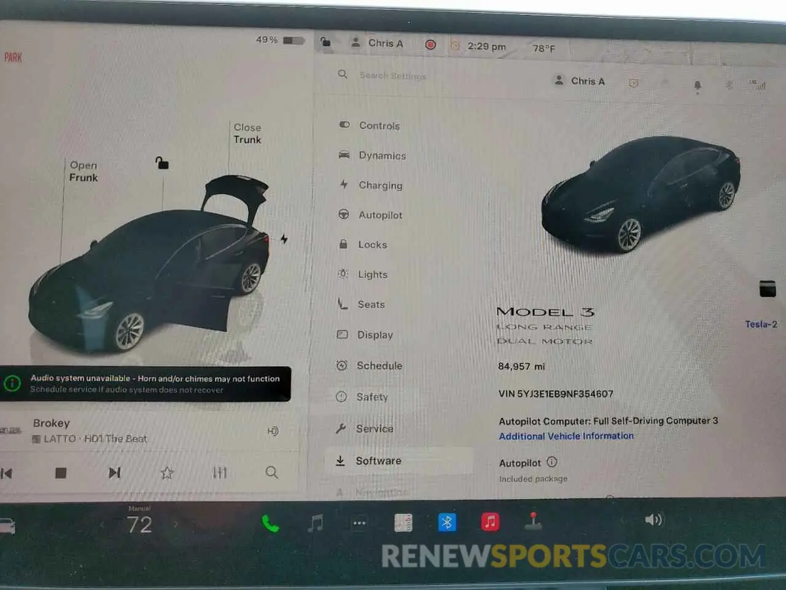
Task: Open Chris A profile in settings header
Action: coord(580,81)
